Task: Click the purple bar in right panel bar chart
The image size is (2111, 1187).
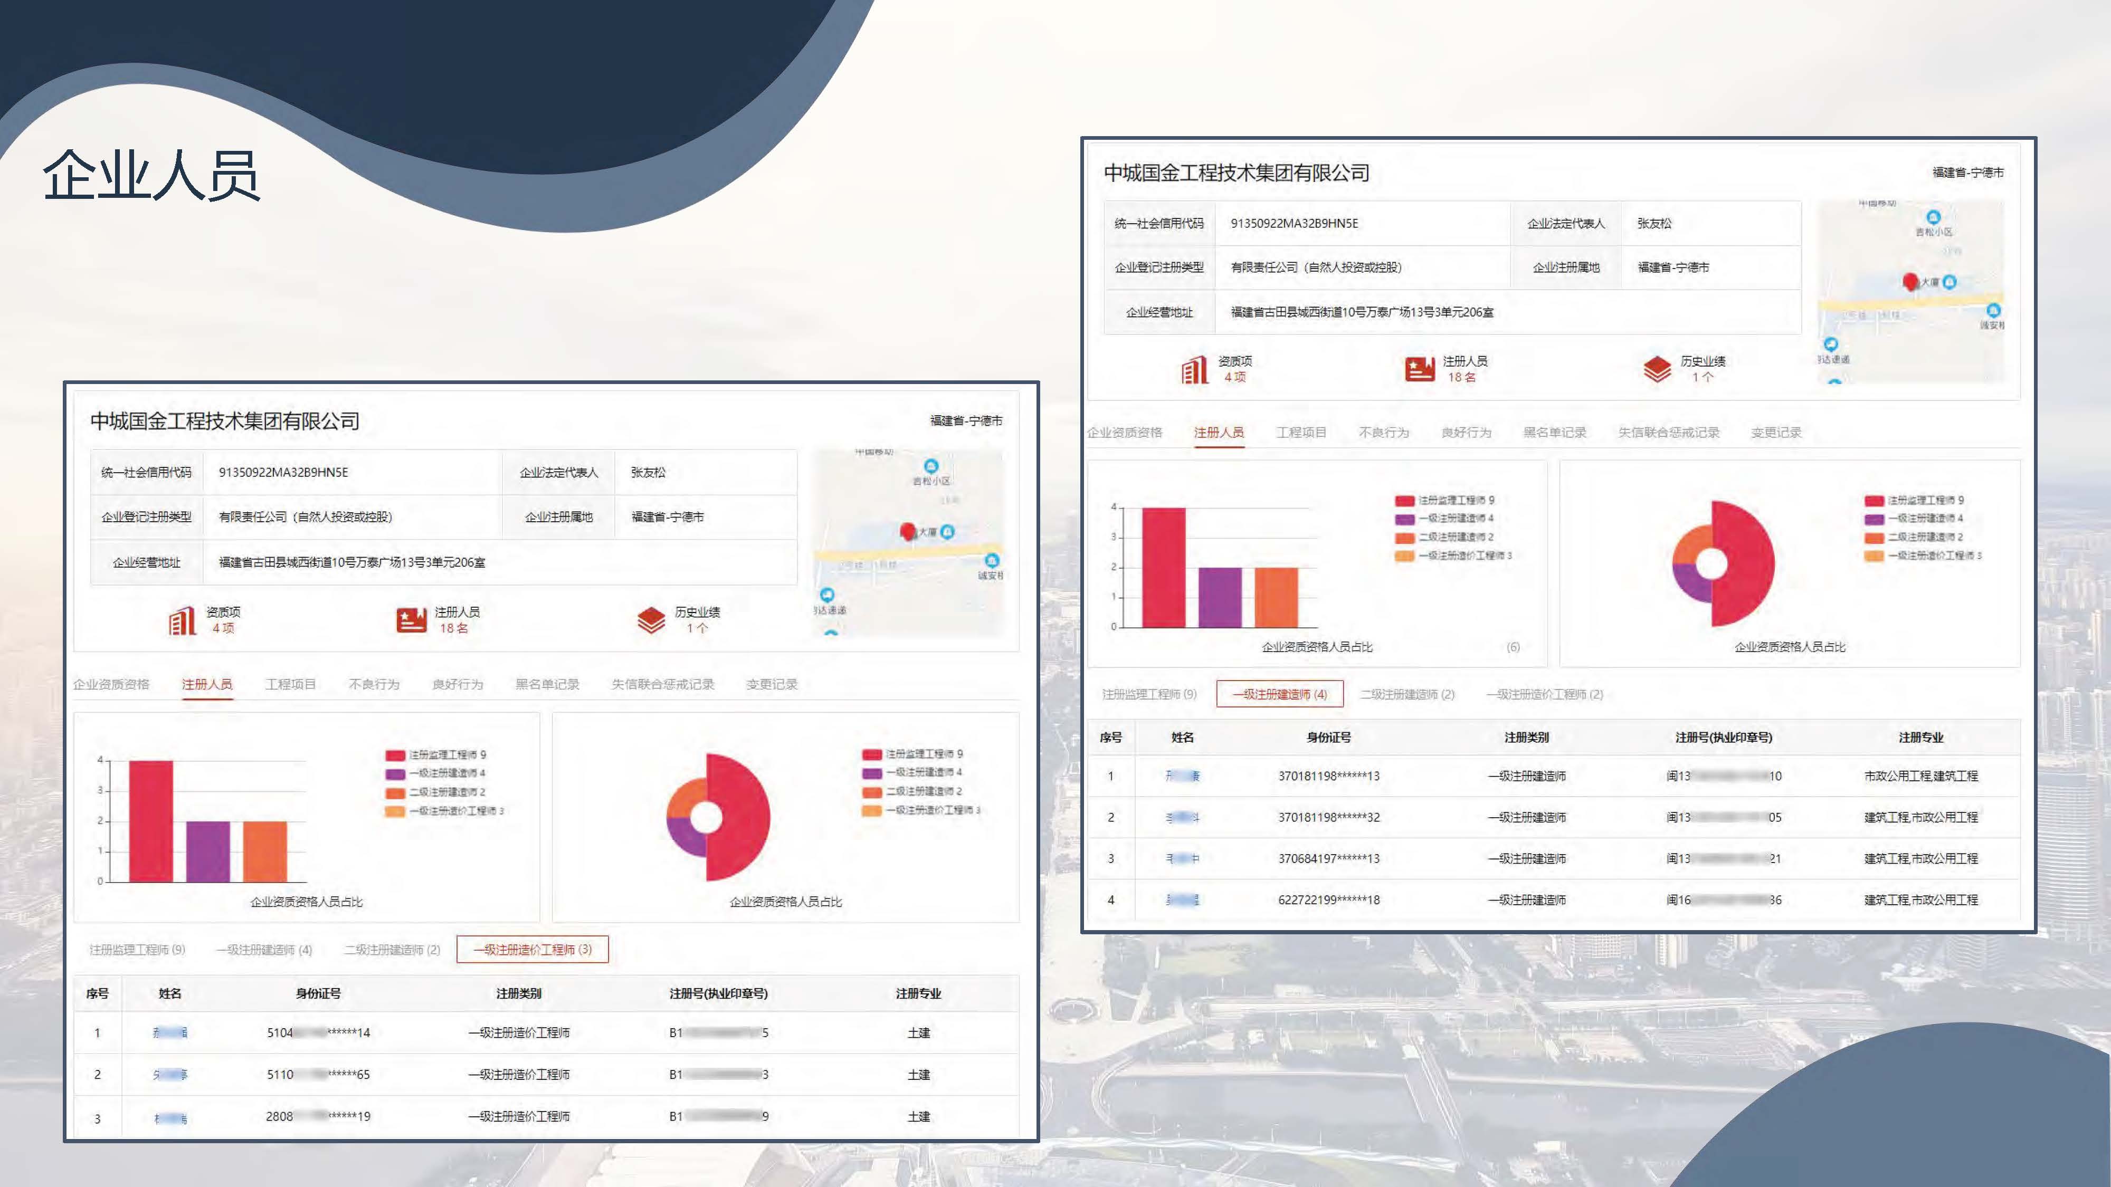Action: click(x=1220, y=597)
